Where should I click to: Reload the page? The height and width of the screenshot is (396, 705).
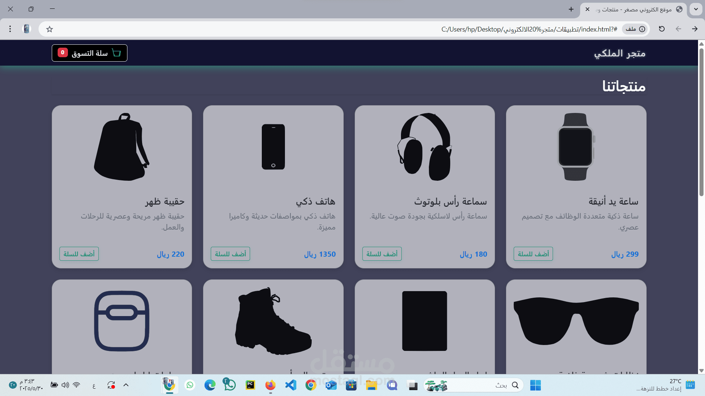662,29
